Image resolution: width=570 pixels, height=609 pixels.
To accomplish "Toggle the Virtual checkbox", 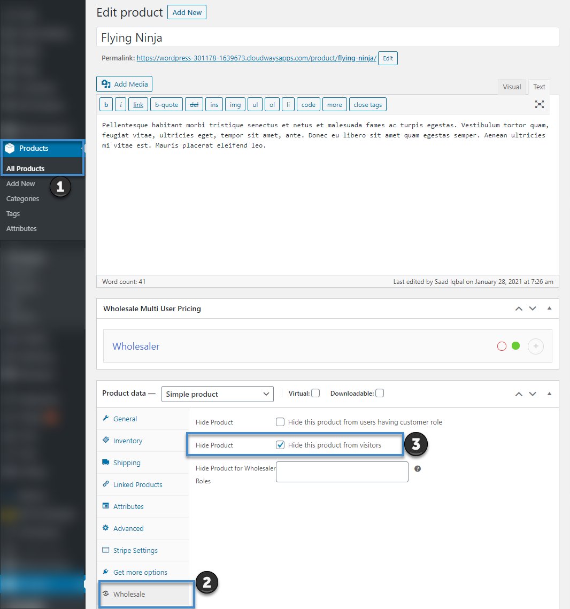I will [315, 393].
